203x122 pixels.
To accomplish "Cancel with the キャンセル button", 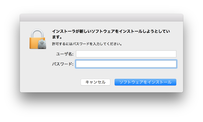I will tap(95, 82).
